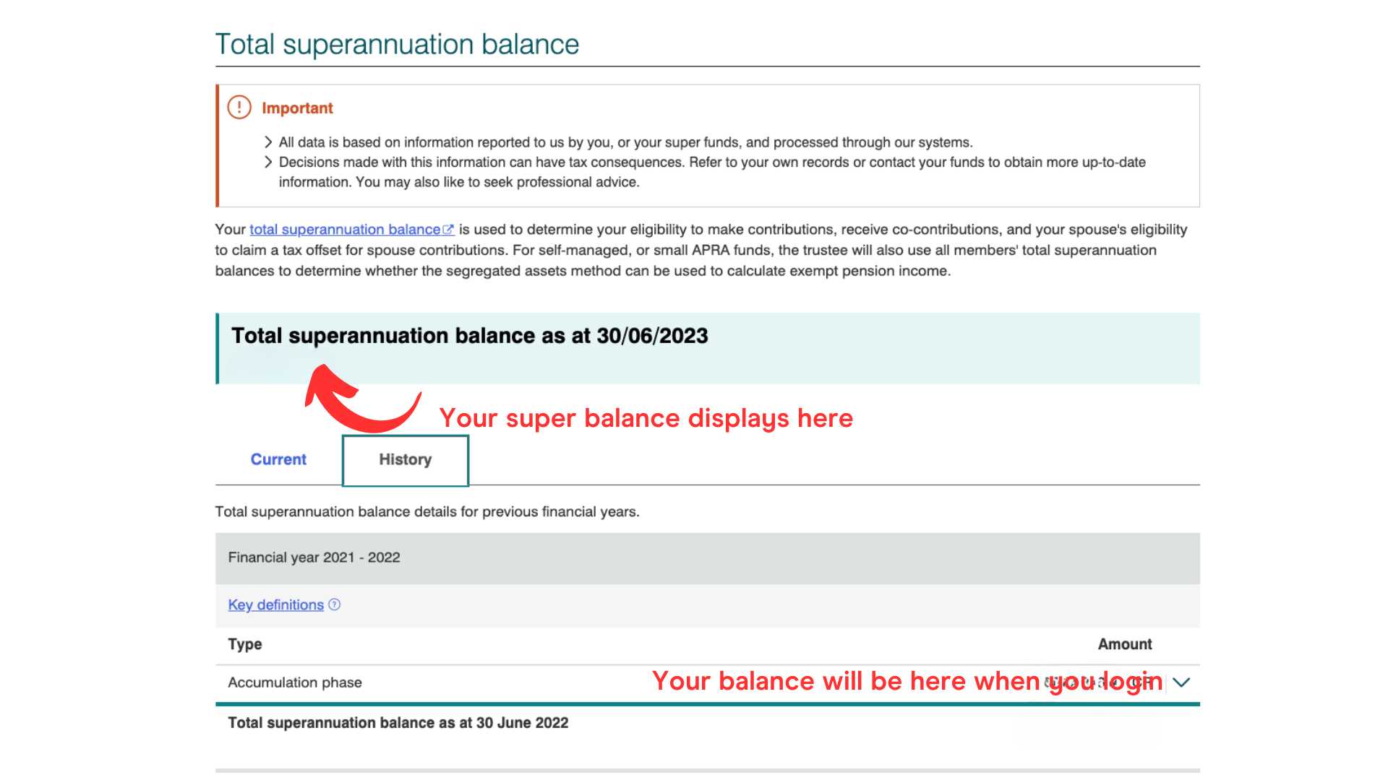Click the Important exclamation warning icon

click(239, 108)
